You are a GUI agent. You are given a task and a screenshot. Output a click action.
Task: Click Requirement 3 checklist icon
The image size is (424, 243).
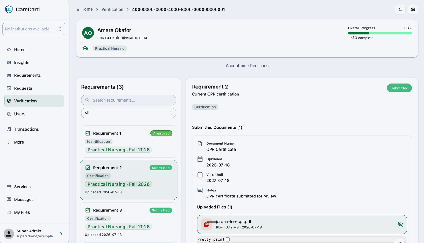click(x=88, y=210)
